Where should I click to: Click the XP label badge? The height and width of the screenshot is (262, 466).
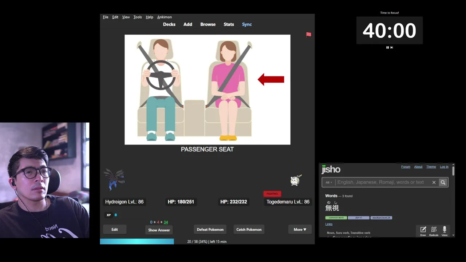point(108,215)
